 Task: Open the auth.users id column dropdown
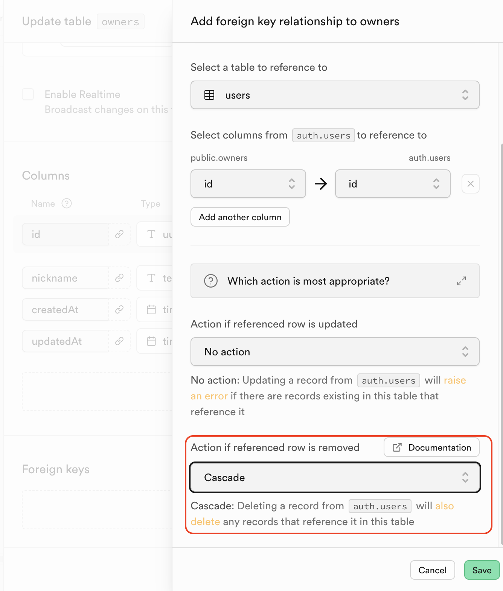pos(393,184)
